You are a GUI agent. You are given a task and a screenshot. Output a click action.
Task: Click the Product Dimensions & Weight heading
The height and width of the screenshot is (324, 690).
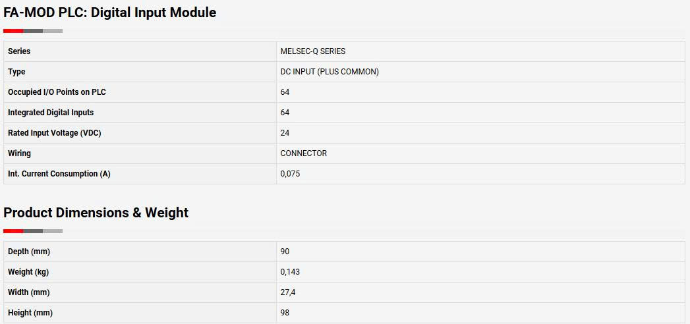click(96, 213)
